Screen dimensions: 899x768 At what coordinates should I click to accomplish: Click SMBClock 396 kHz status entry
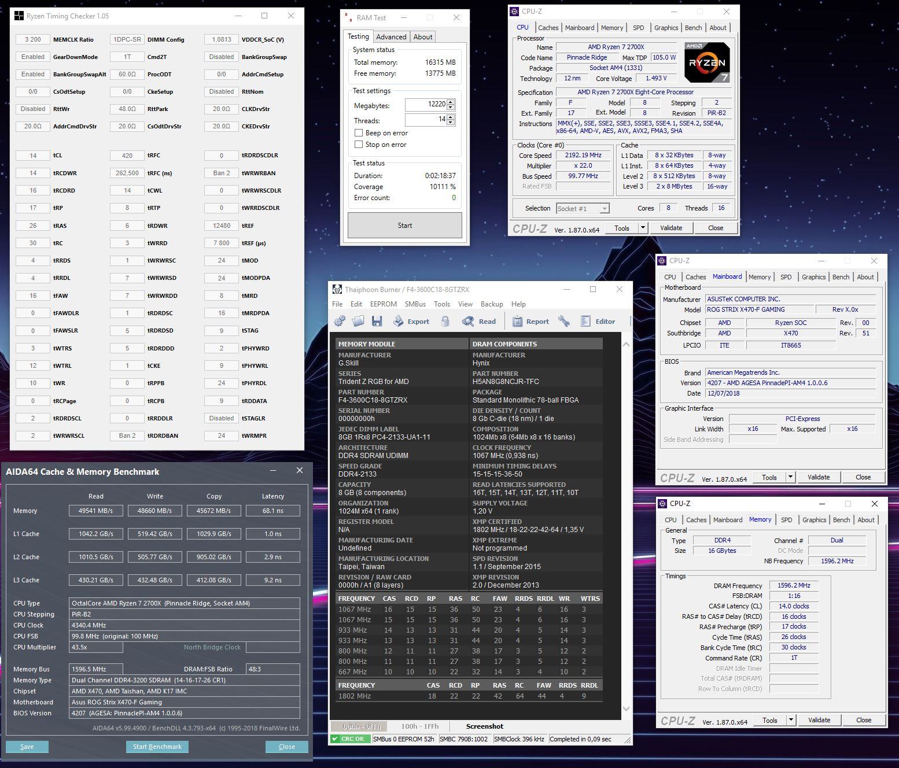(519, 739)
